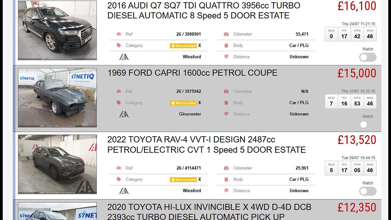Click odometer value 55,471
Image resolution: width=391 pixels, height=220 pixels.
tap(302, 34)
